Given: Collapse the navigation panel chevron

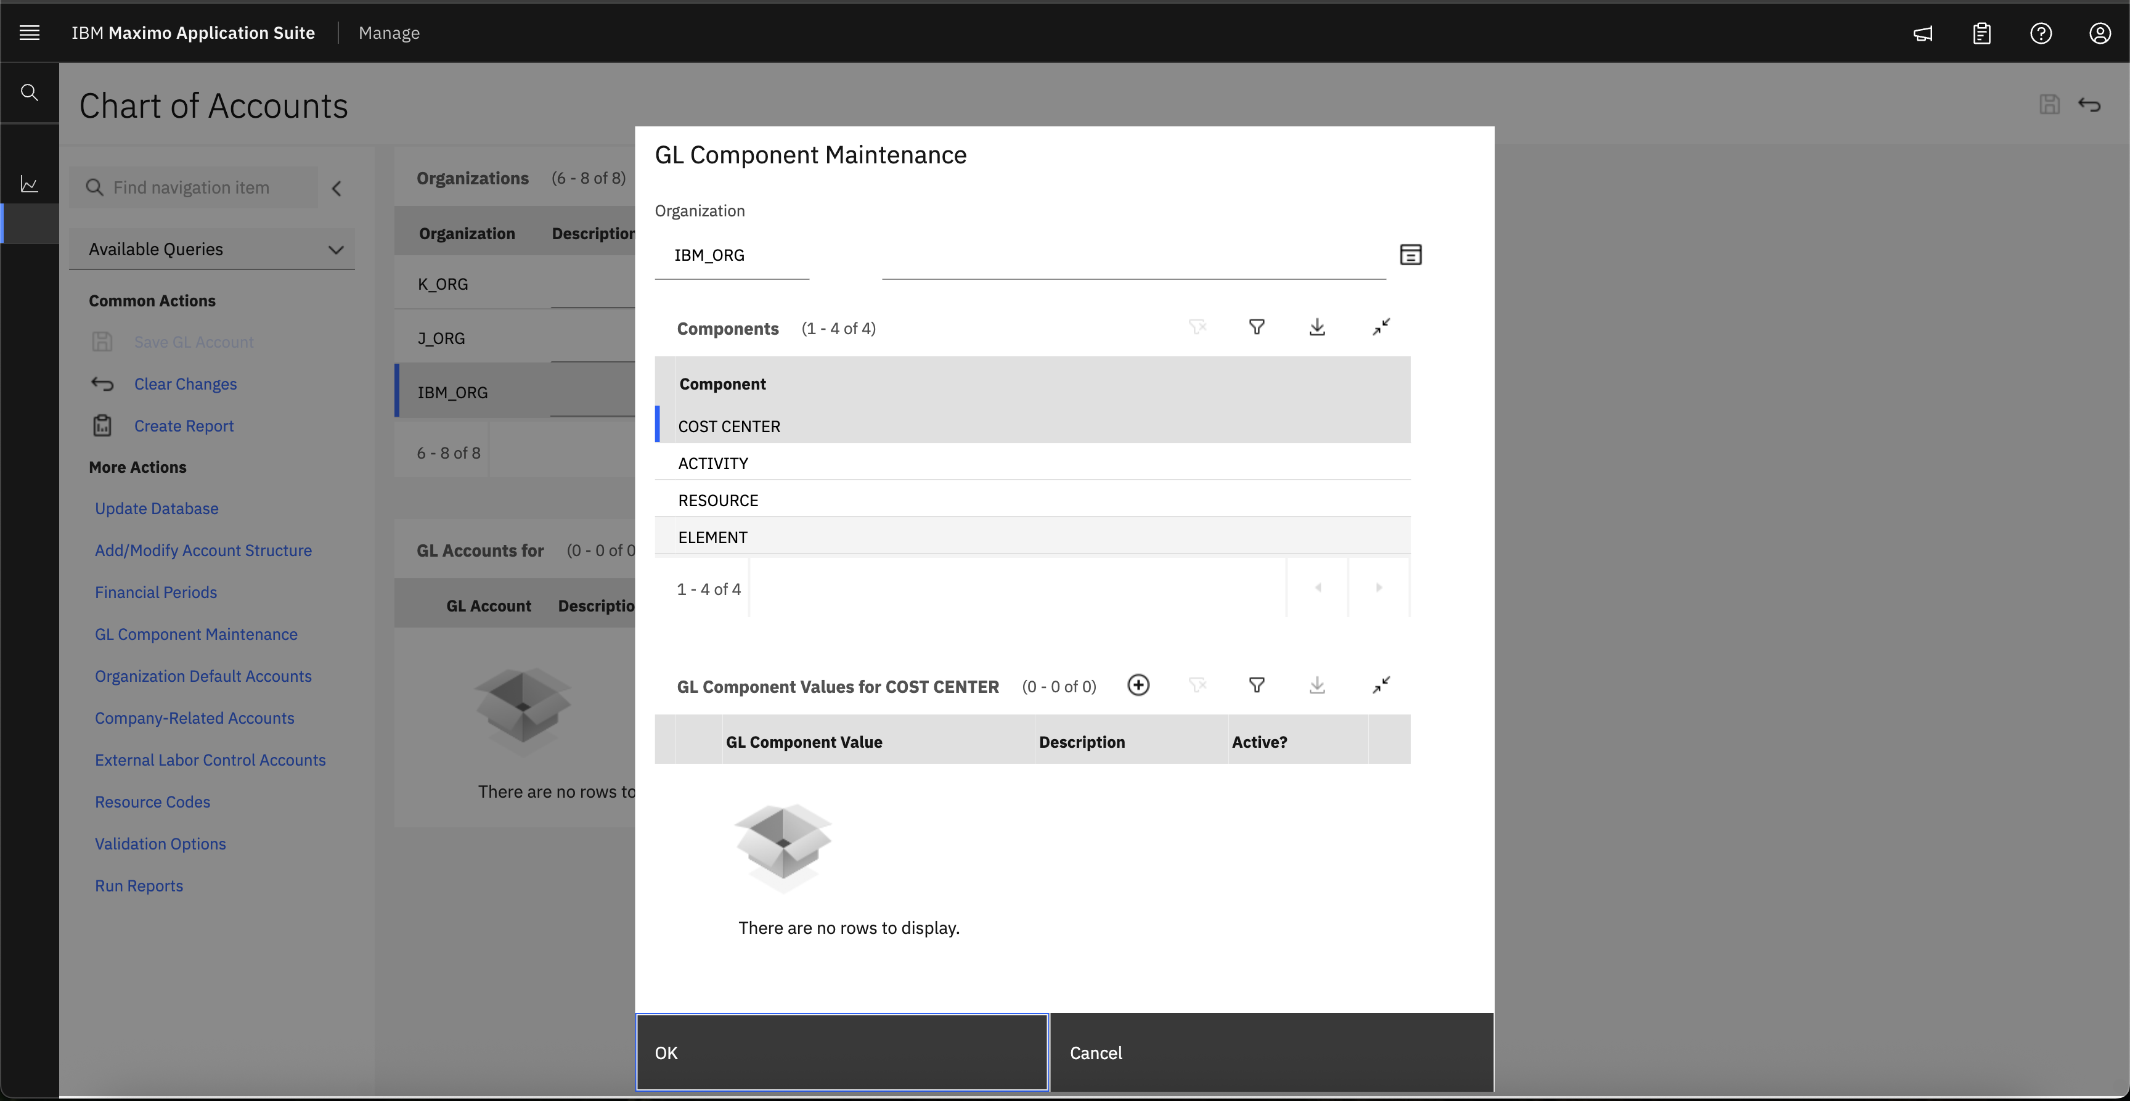Looking at the screenshot, I should pyautogui.click(x=337, y=189).
